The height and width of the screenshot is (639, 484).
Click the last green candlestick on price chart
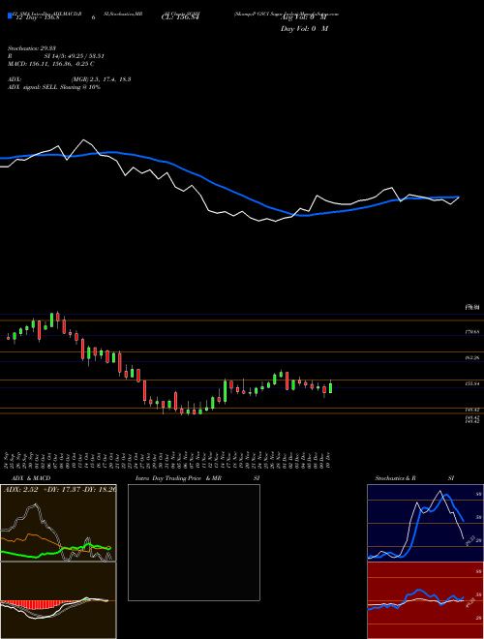(330, 387)
